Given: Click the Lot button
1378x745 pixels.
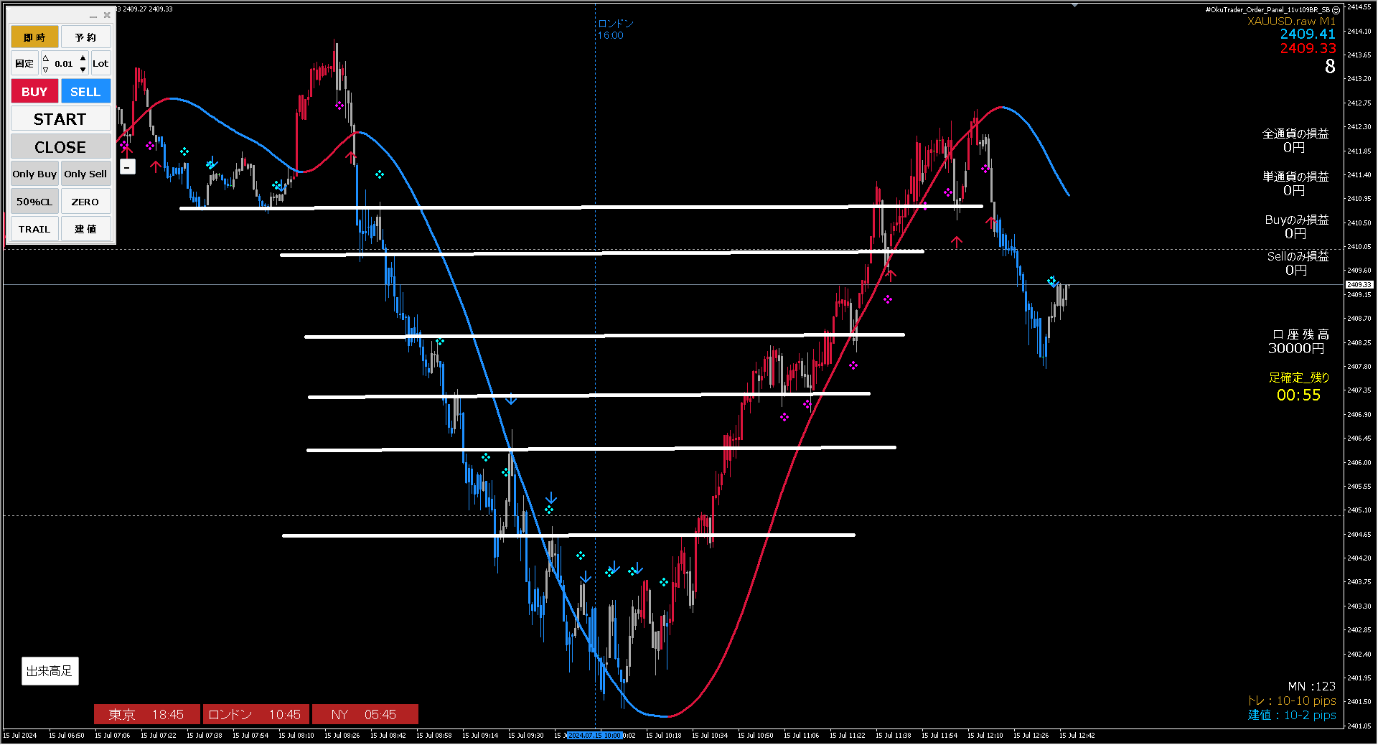Looking at the screenshot, I should click(100, 63).
